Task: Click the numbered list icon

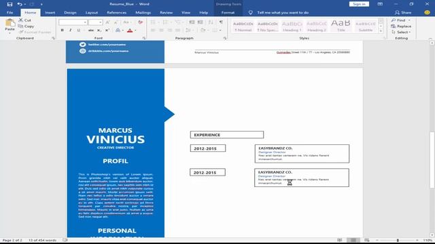Action: tap(165, 22)
